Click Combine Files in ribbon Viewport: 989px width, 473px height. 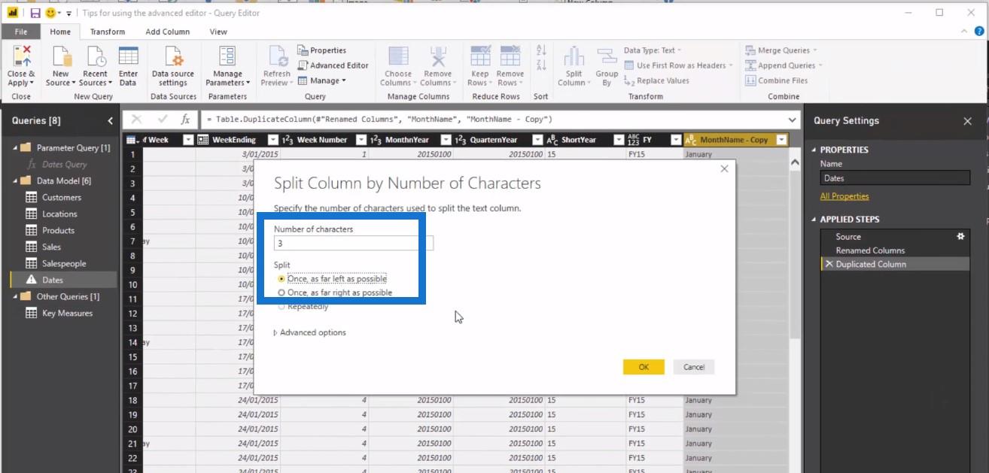tap(777, 80)
